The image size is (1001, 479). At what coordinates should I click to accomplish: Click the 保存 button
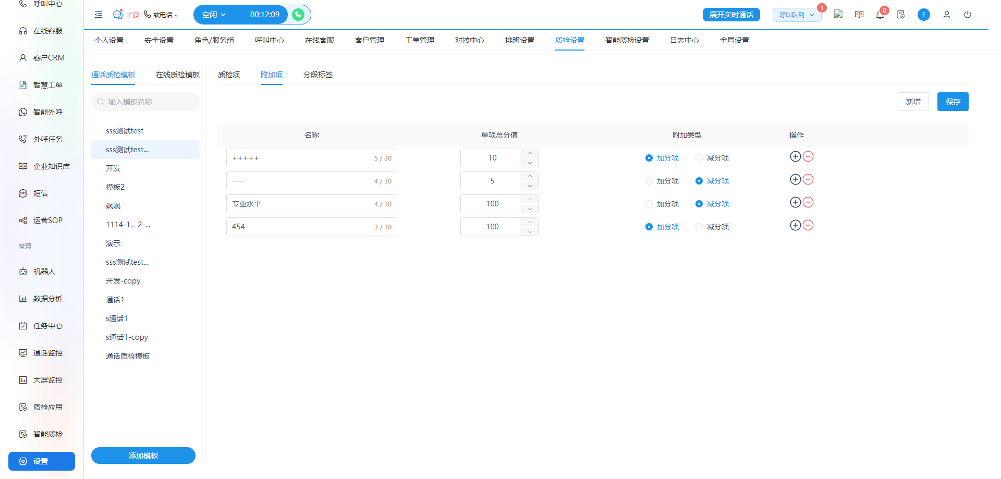(953, 102)
